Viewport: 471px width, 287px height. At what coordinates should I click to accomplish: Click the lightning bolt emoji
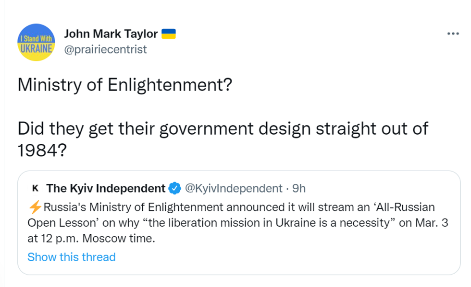pos(36,208)
